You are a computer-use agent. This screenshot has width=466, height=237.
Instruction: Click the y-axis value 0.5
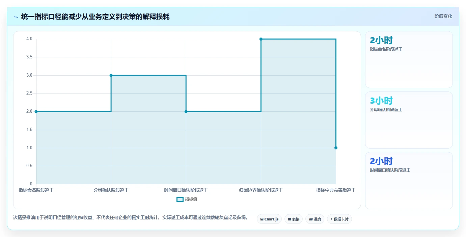tap(29, 166)
